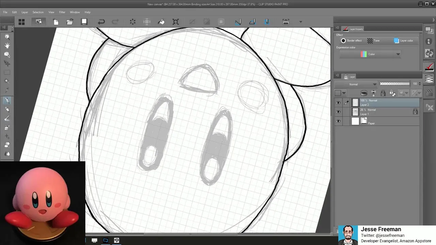The height and width of the screenshot is (245, 436).
Task: Create a new canvas file
Action: [56, 22]
